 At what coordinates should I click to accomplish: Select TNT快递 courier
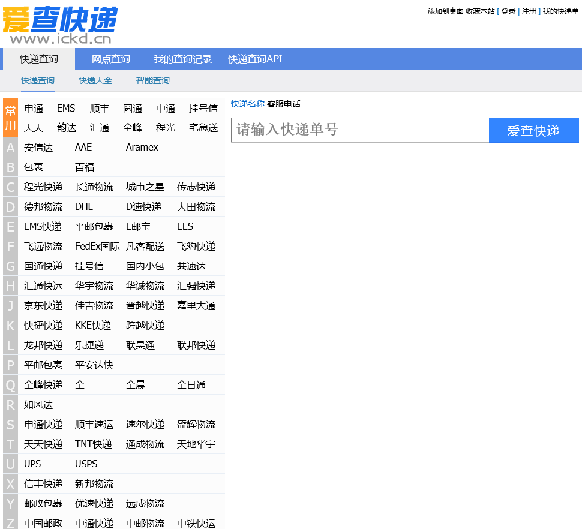94,444
